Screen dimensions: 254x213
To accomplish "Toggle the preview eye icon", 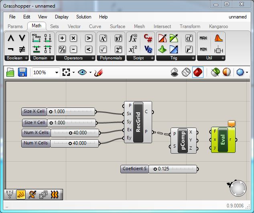I will tap(82, 72).
